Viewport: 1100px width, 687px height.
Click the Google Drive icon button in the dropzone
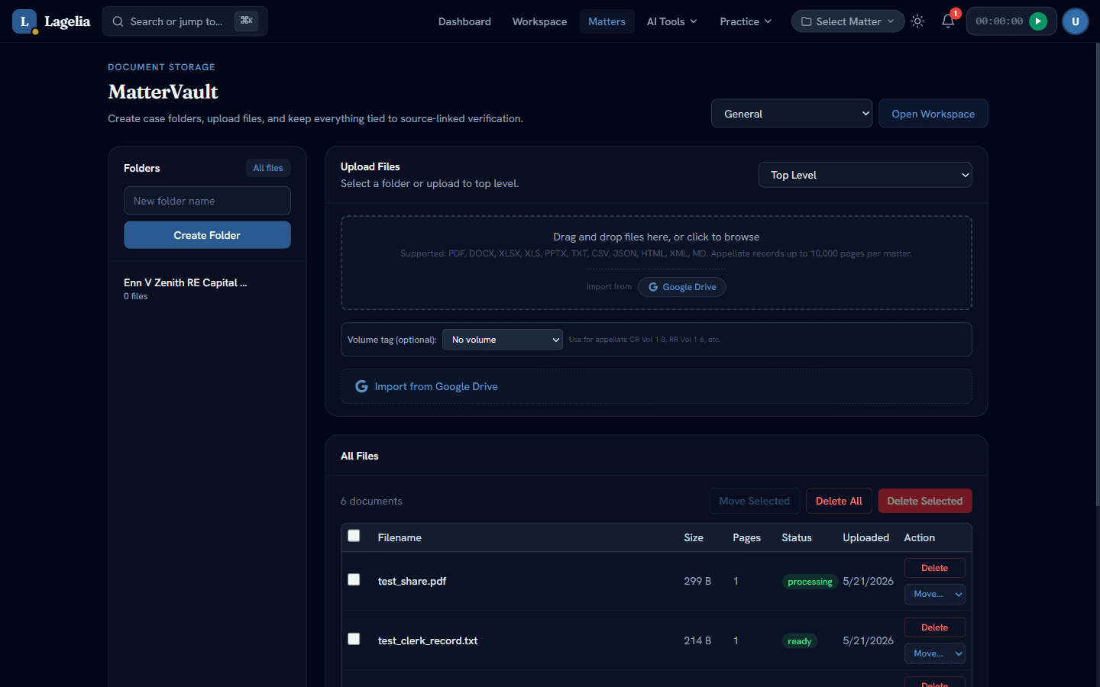(x=682, y=287)
